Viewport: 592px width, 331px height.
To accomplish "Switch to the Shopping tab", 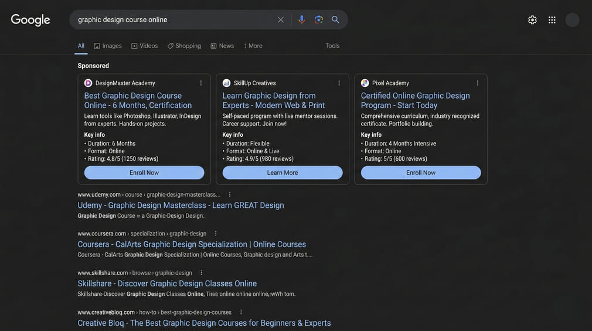I will point(184,46).
